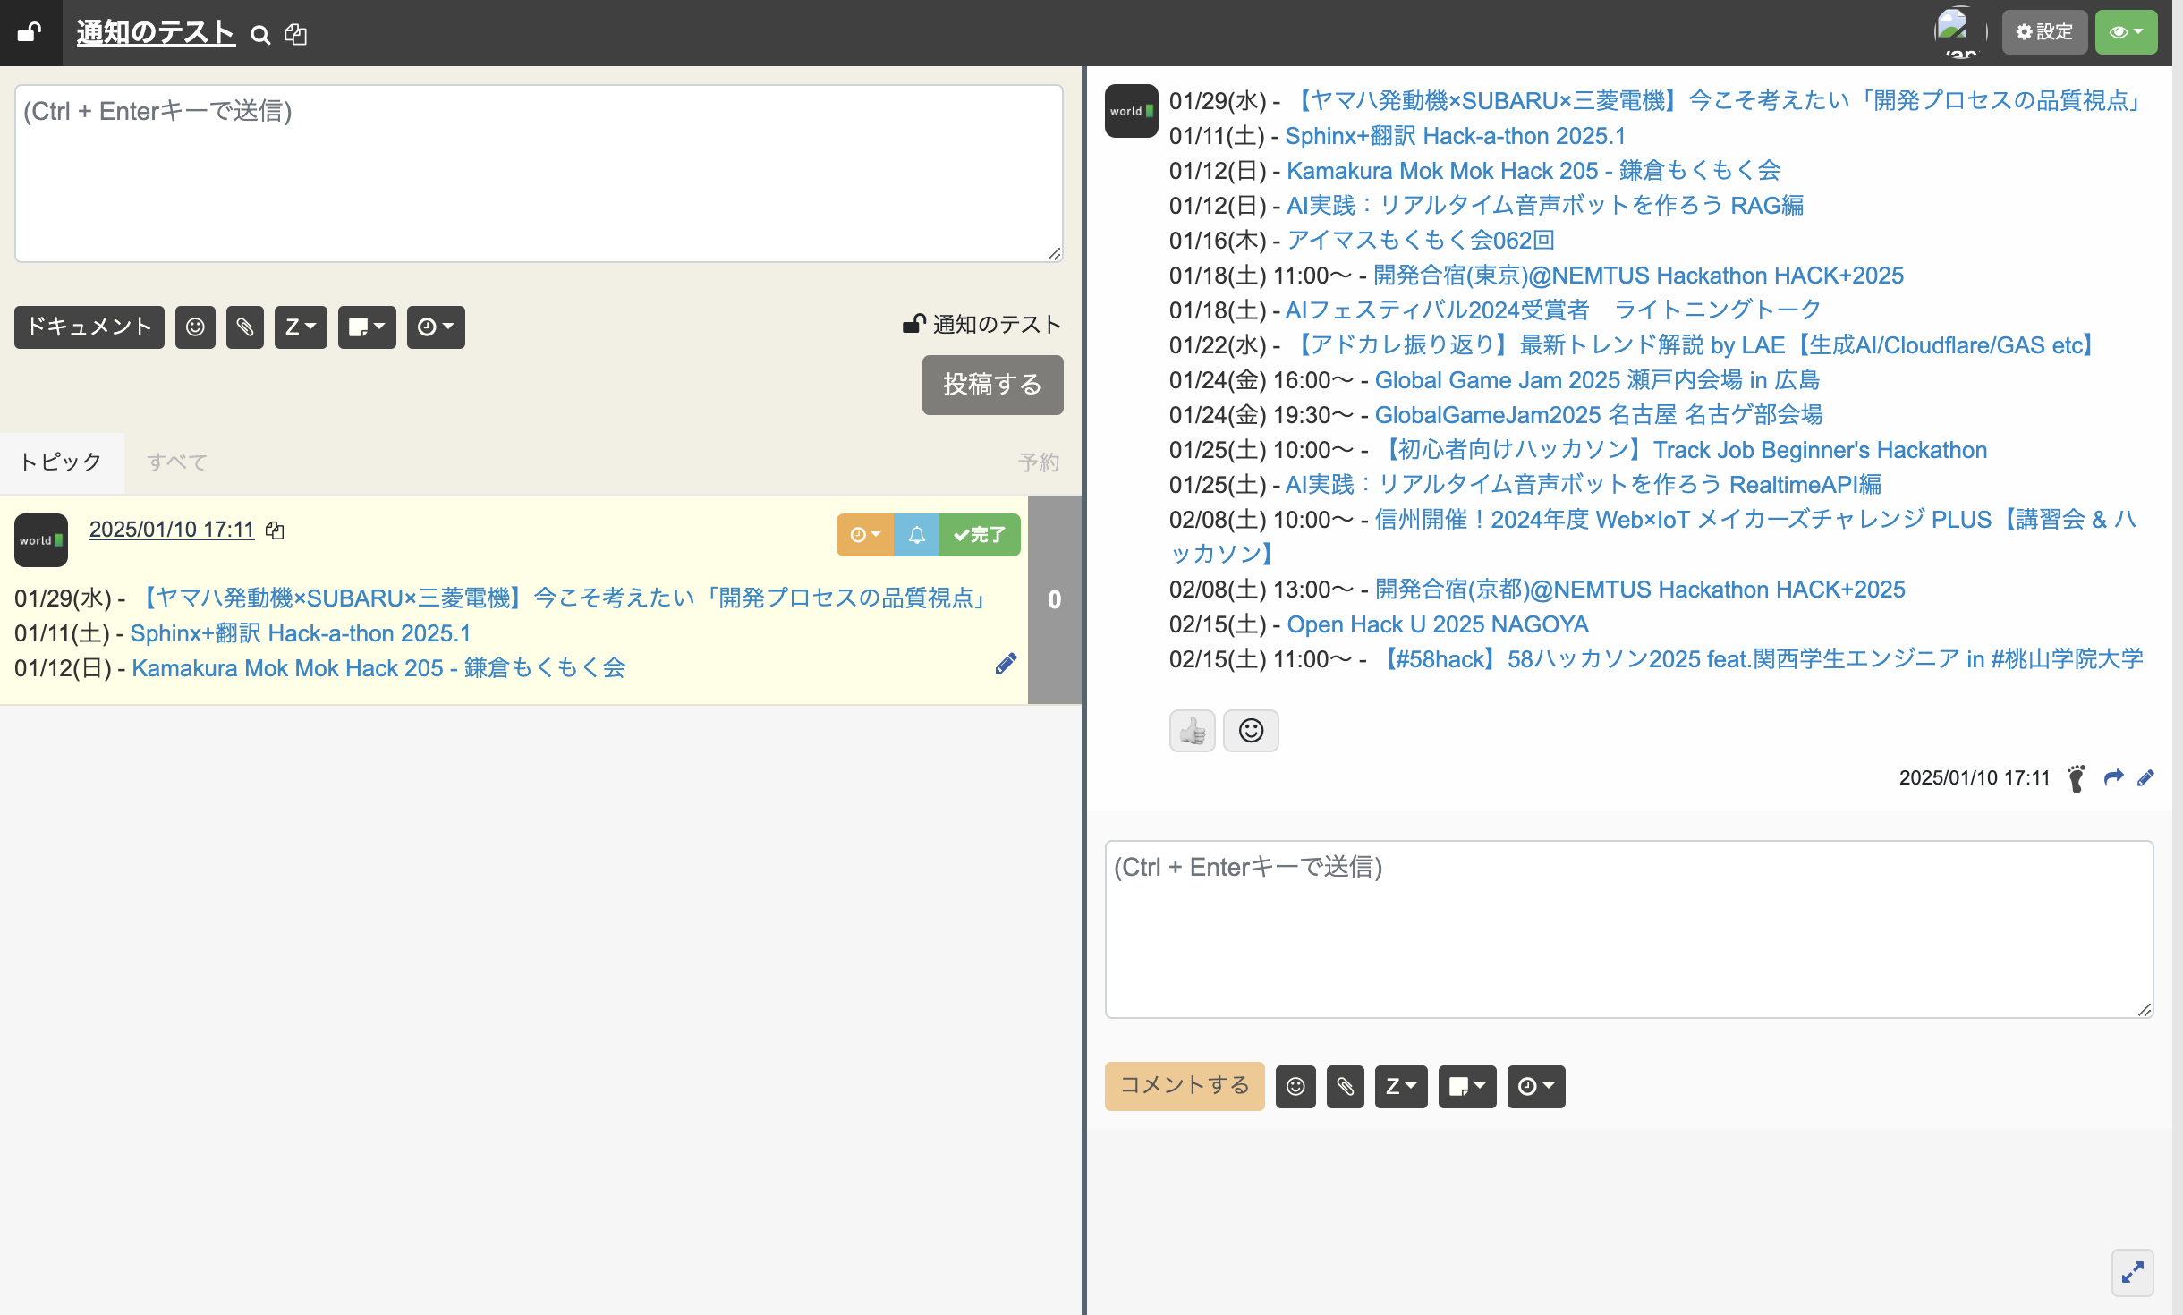Screen dimensions: 2183x1315
Task: Click the search icon beside the room title
Action: tap(260, 35)
